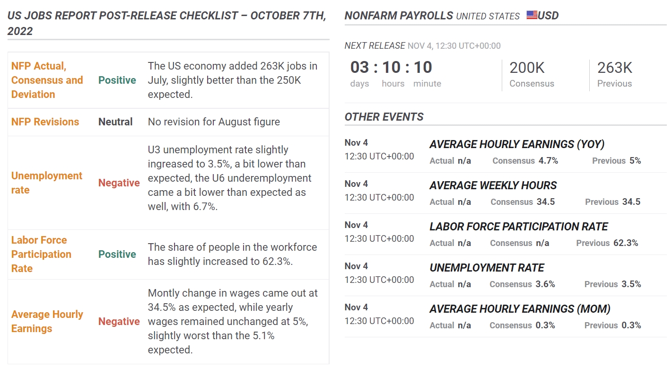Open the Unemployment Rate event title
The width and height of the screenshot is (672, 369).
pyautogui.click(x=487, y=268)
